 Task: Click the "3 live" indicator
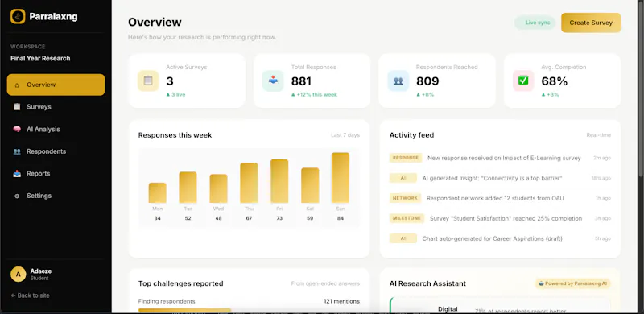(x=175, y=95)
